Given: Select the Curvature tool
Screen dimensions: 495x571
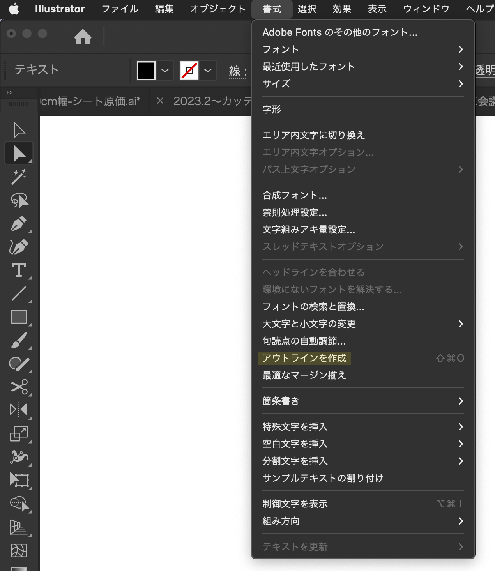Looking at the screenshot, I should [x=19, y=247].
